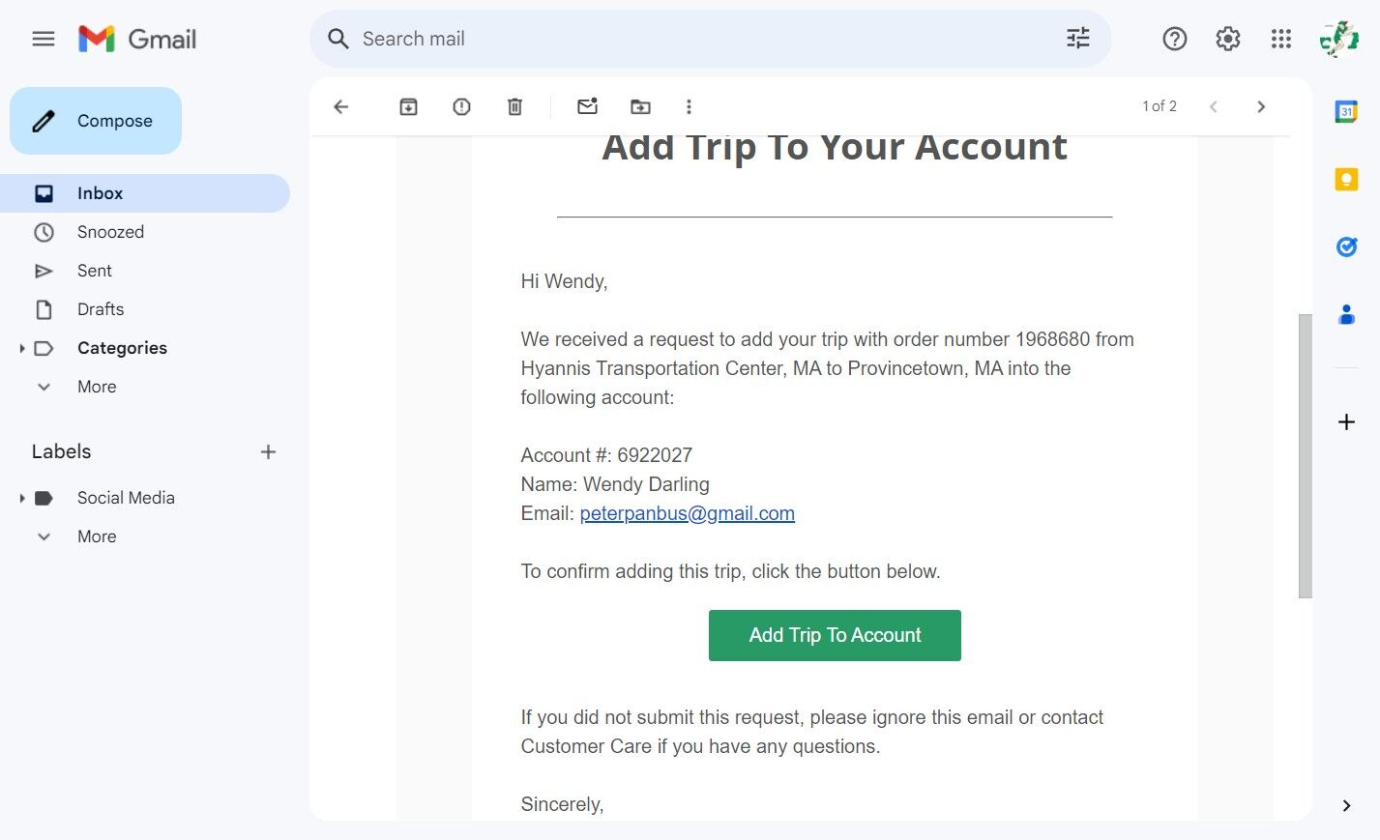Screen dimensions: 1380x840
Task: Expand the Categories folder arrow
Action: point(22,348)
